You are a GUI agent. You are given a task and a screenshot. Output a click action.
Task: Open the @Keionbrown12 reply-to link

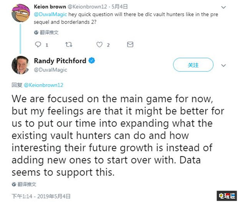[43, 85]
